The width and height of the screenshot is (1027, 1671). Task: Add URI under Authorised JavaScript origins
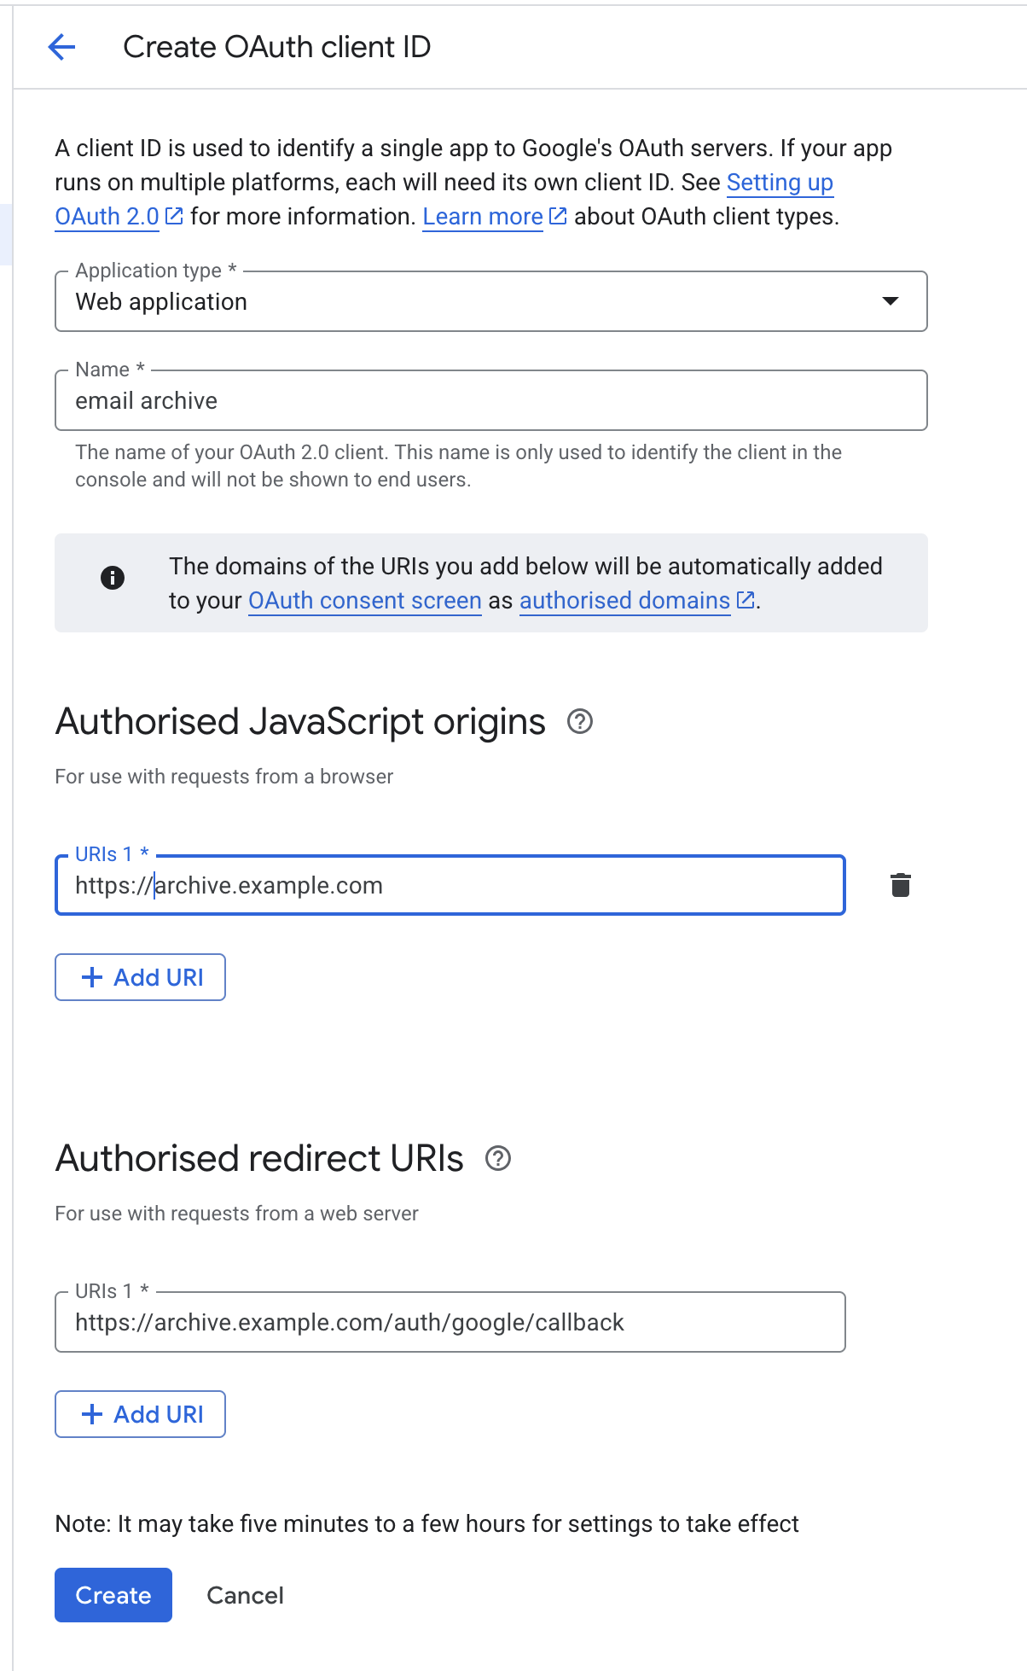(x=141, y=977)
